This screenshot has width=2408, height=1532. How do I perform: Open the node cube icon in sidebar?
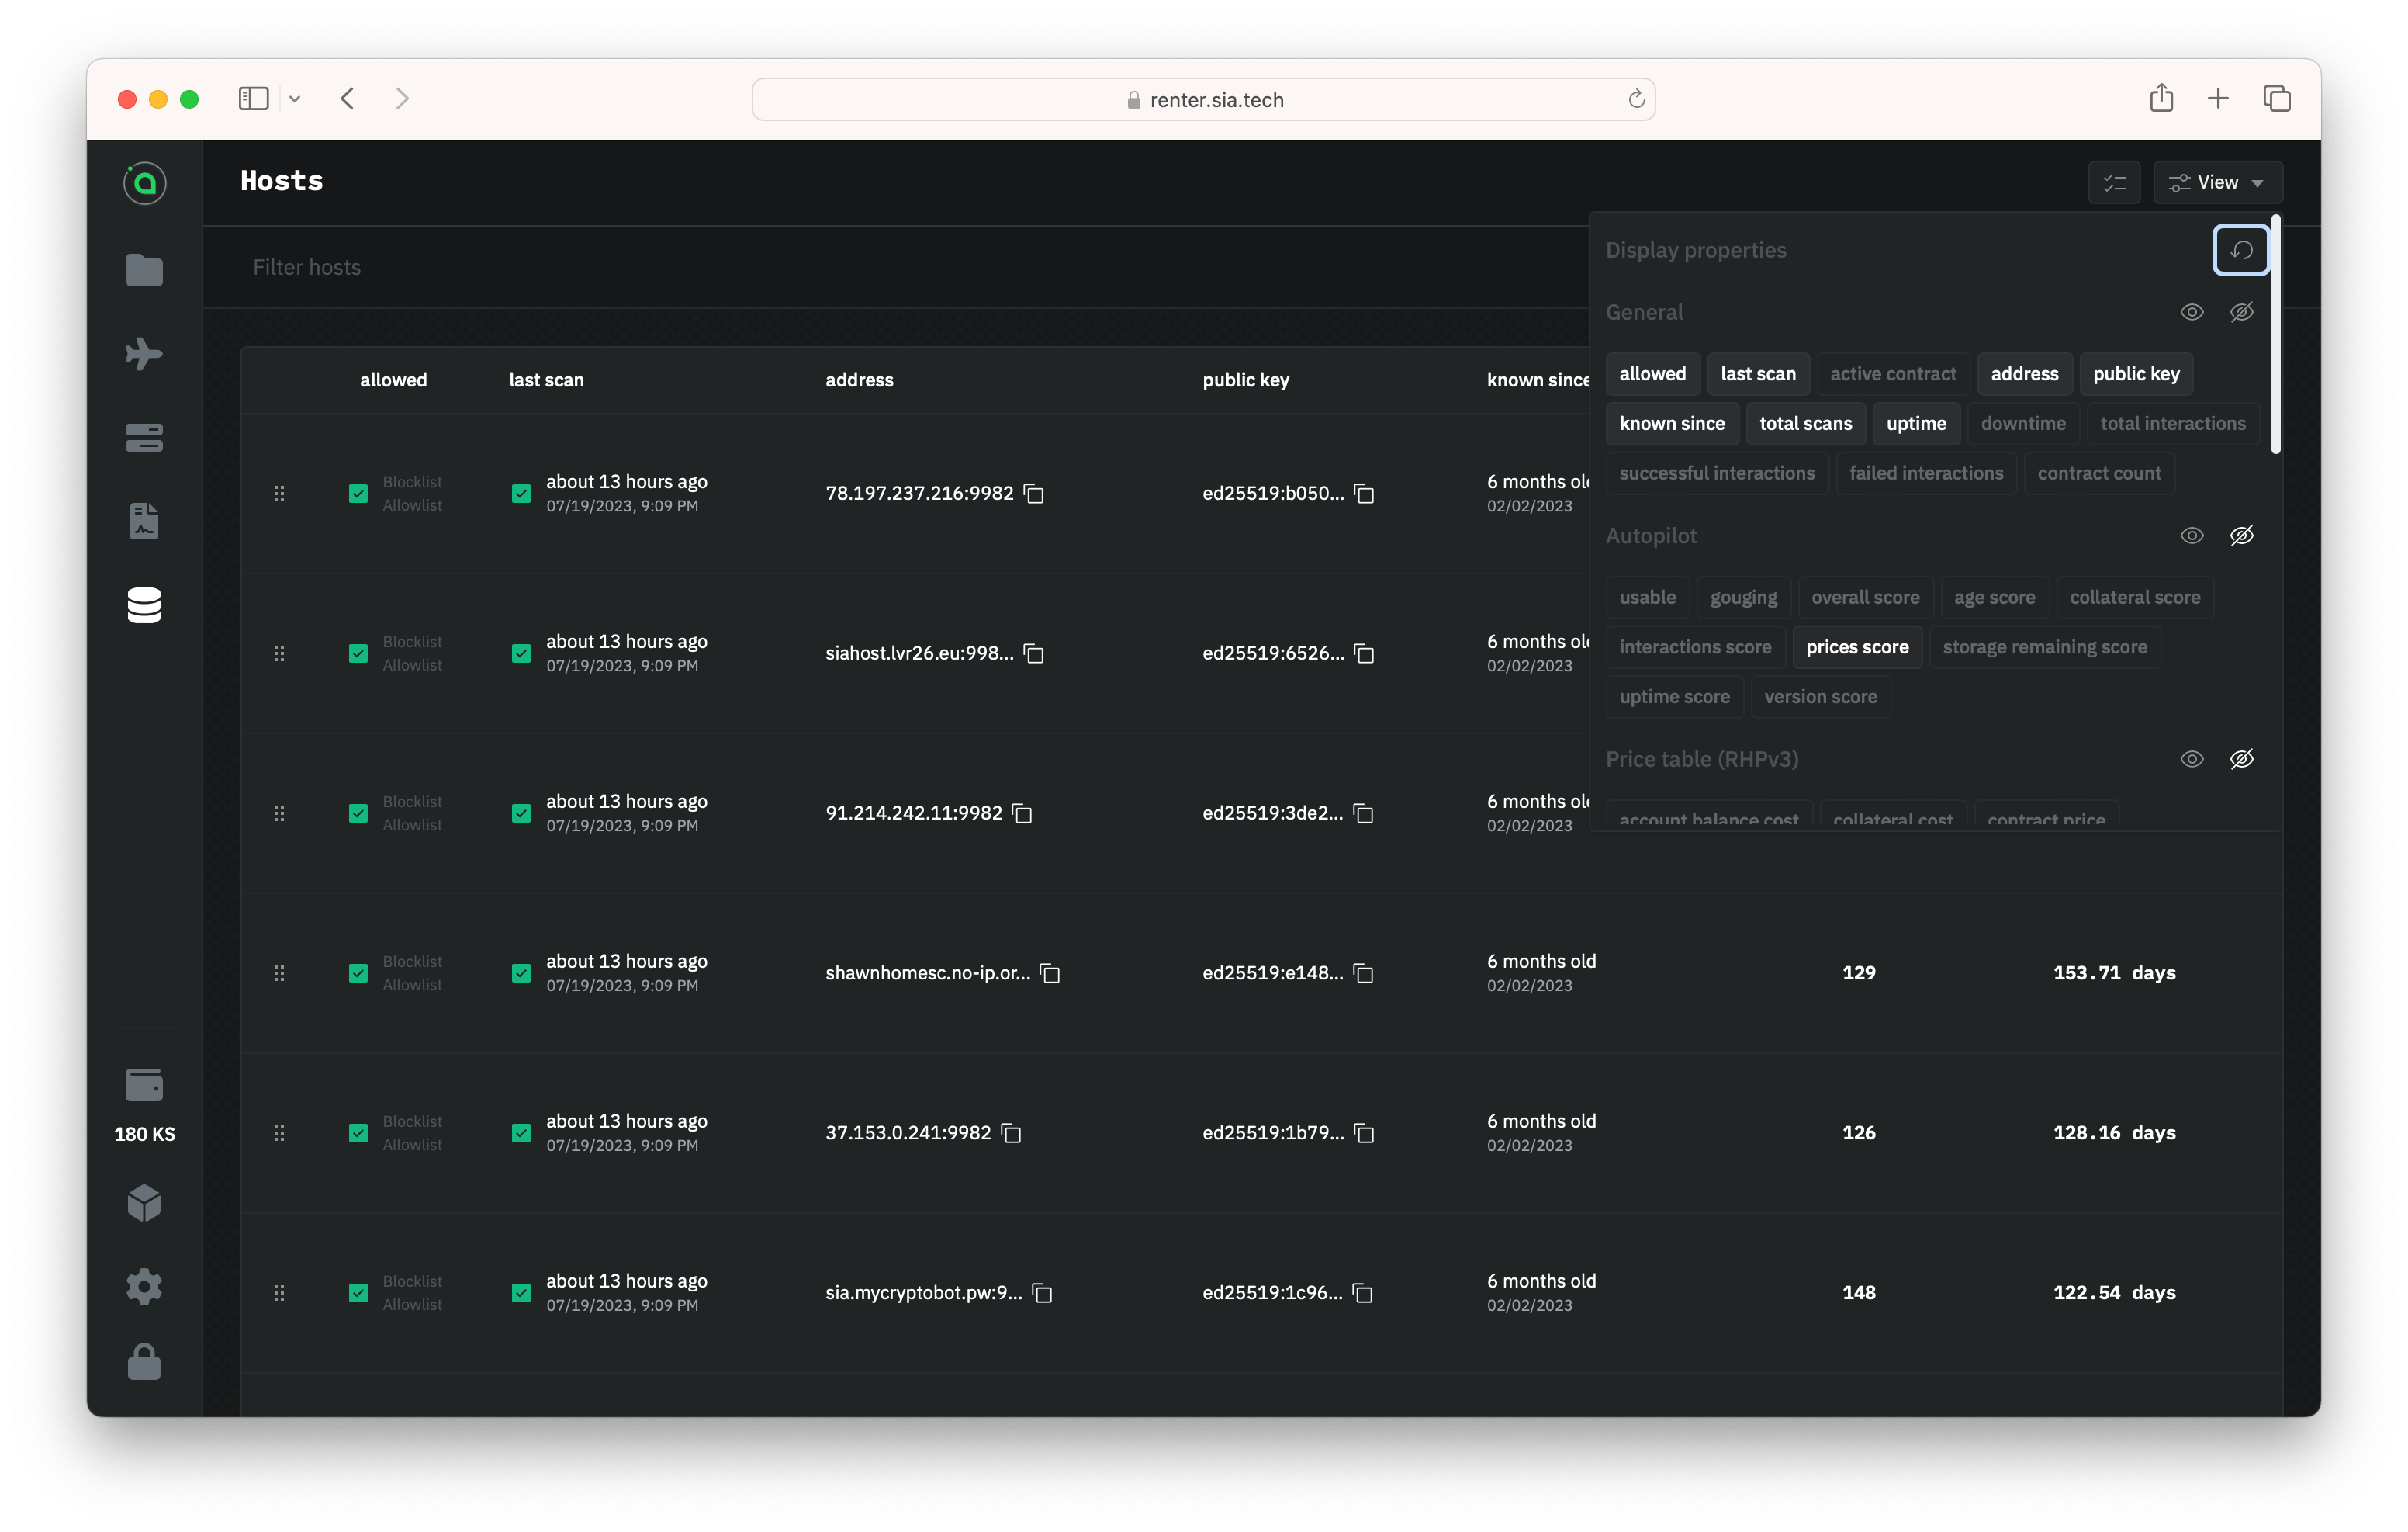(x=144, y=1203)
